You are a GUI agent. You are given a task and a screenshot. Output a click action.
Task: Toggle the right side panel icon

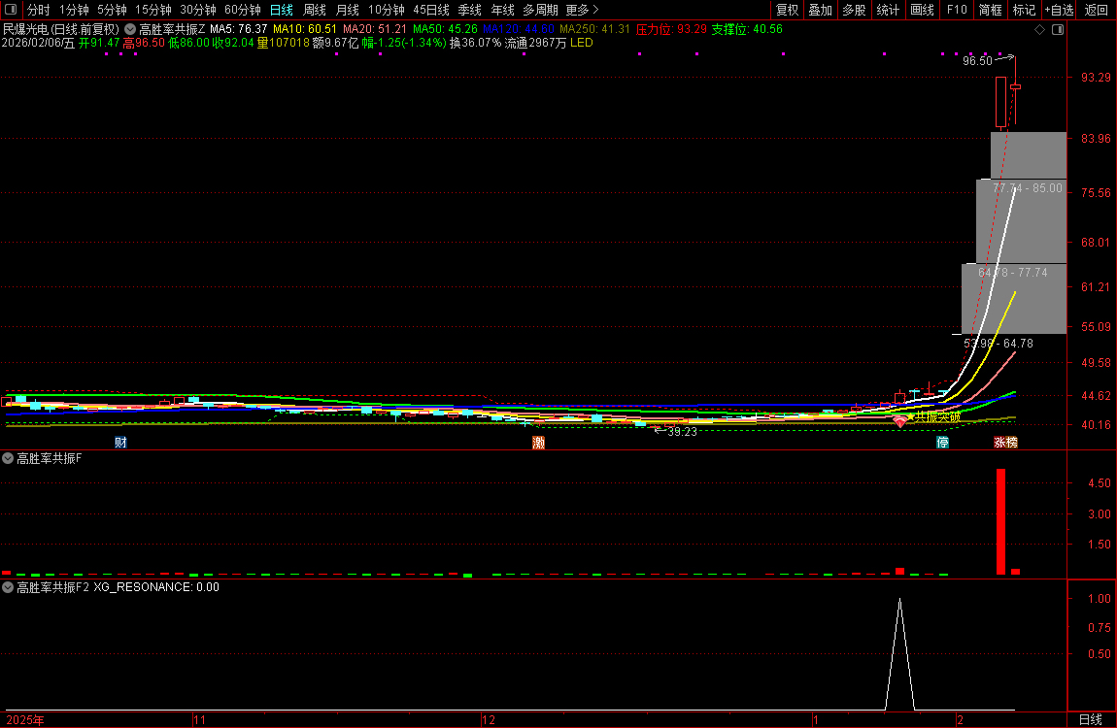click(x=1057, y=29)
